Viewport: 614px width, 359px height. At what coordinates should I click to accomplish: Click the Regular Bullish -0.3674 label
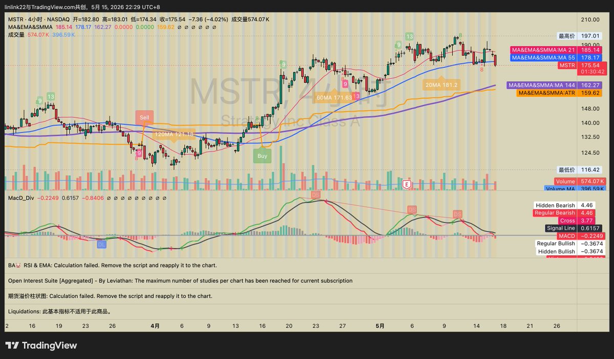coord(569,244)
